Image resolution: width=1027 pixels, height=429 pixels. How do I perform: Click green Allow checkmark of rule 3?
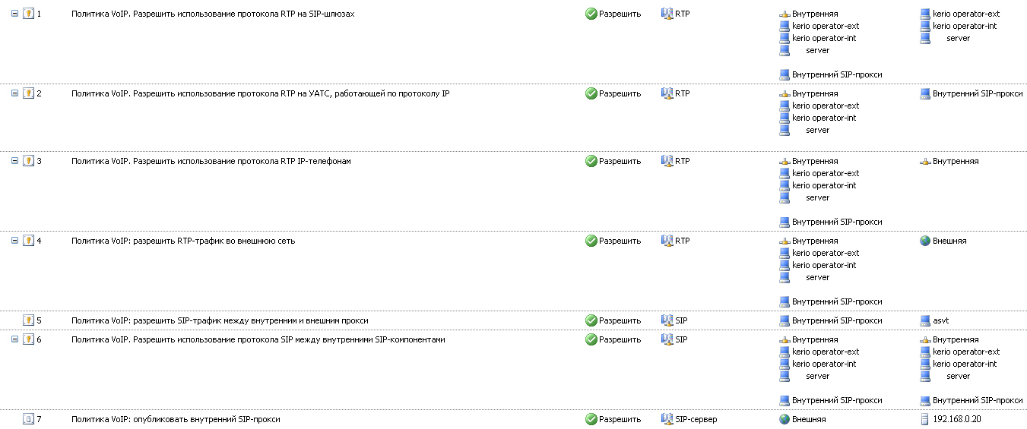(591, 161)
